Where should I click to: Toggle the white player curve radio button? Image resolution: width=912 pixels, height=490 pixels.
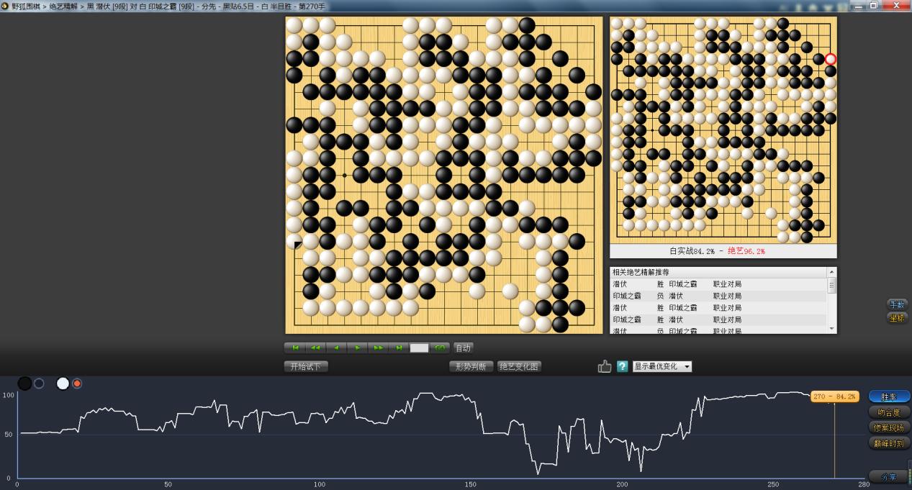(77, 384)
